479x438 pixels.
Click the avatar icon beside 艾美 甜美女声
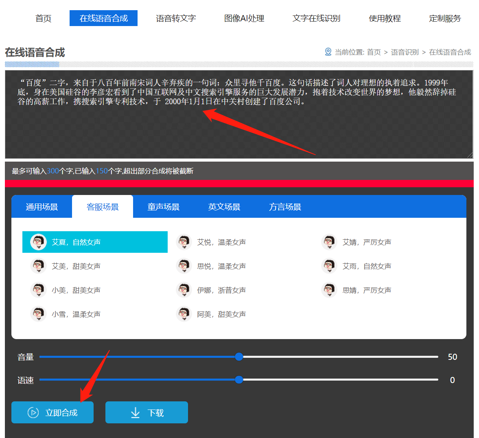[x=38, y=266]
